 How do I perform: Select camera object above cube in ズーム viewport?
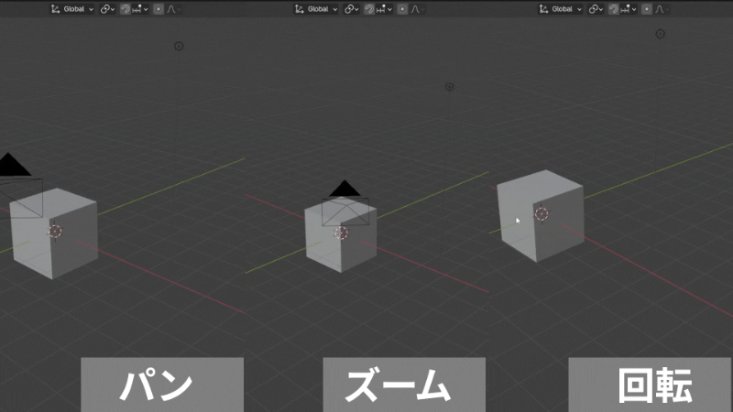pyautogui.click(x=345, y=203)
